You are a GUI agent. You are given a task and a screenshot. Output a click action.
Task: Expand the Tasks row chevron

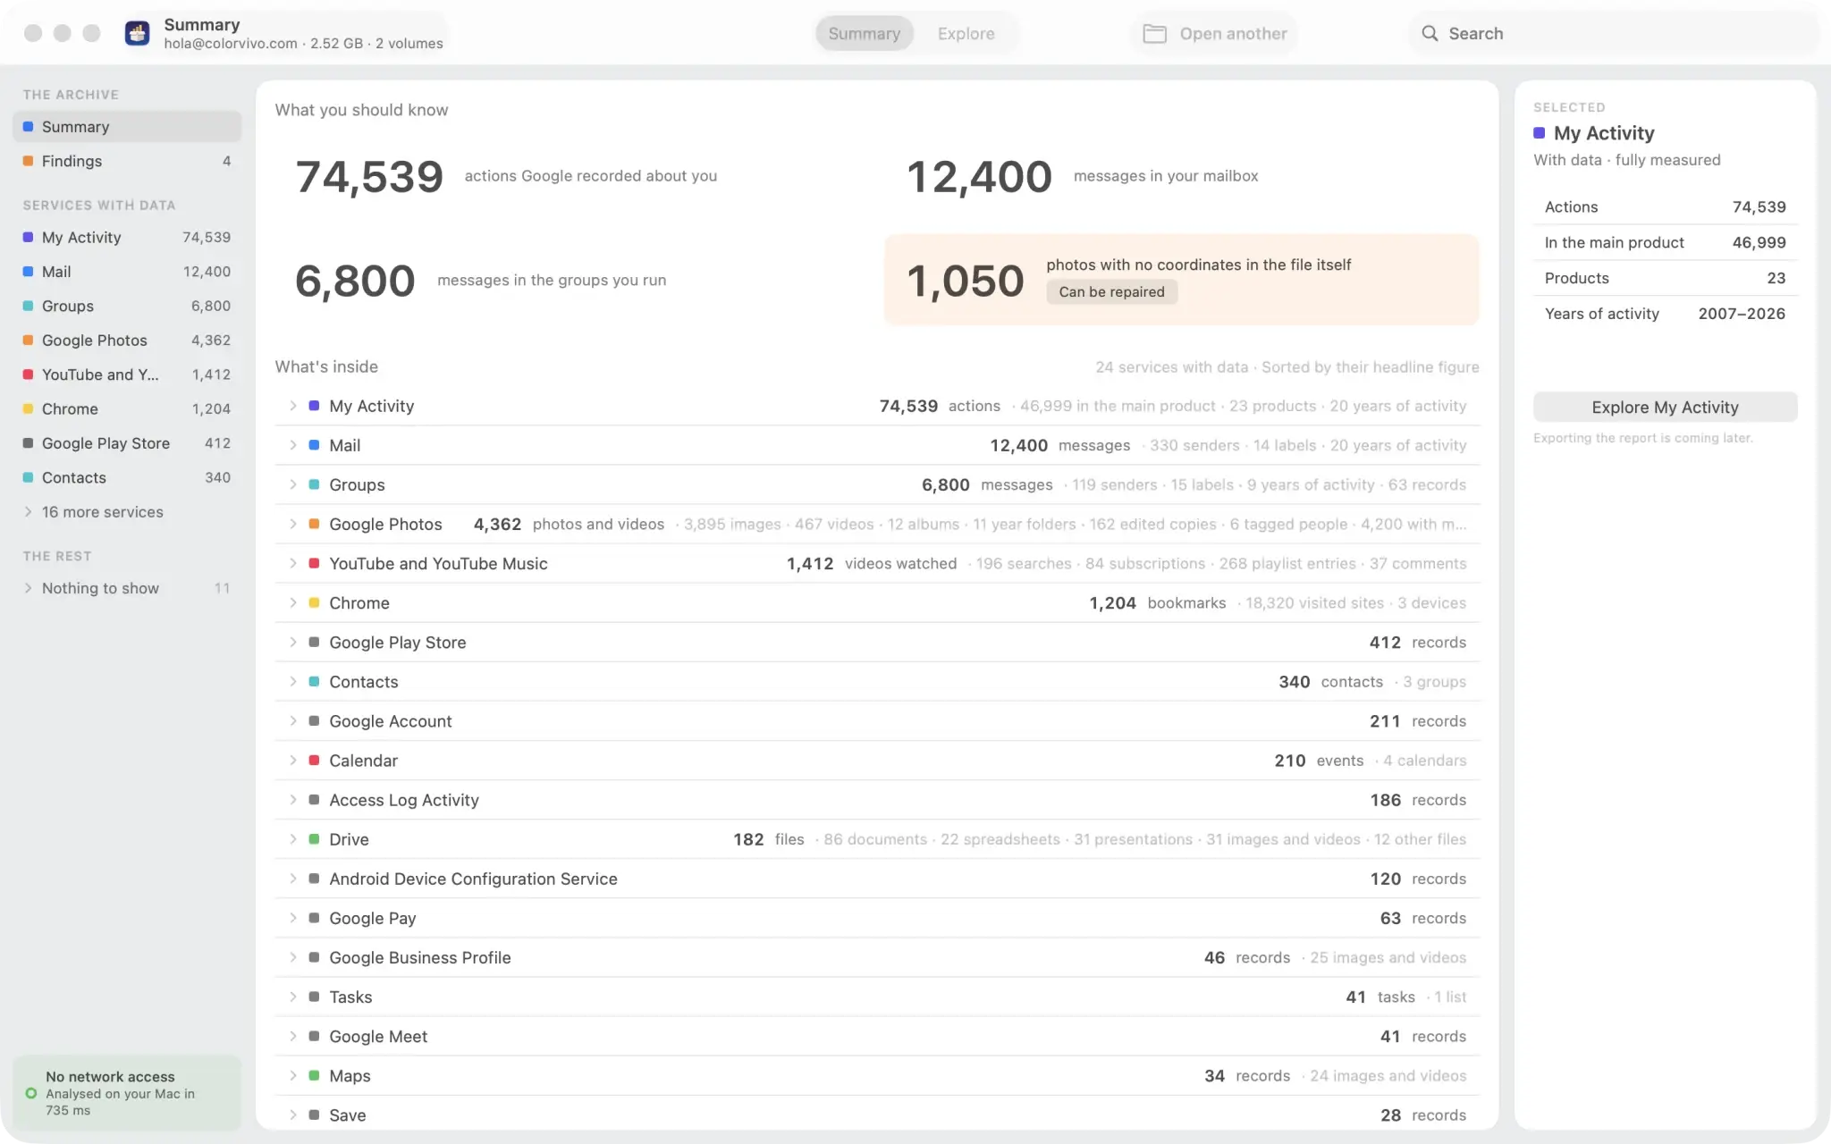[292, 997]
